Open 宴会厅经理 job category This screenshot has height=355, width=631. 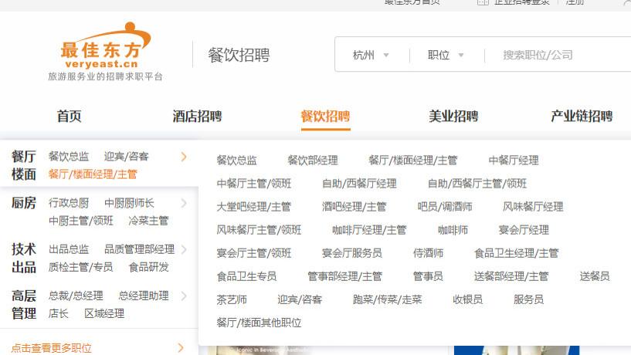pyautogui.click(x=524, y=230)
